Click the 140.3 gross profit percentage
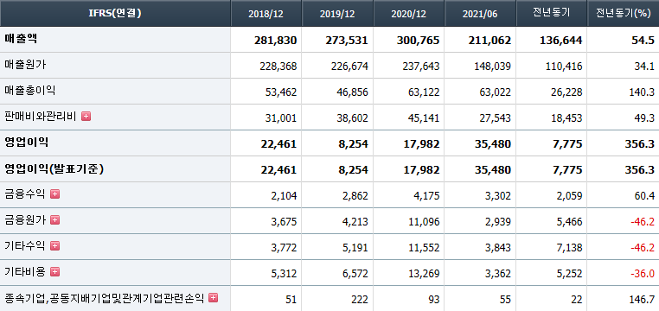Screen dimensions: 659x311 tap(643, 92)
